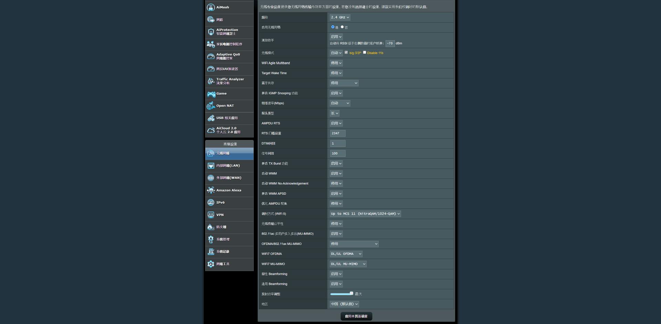Click the UU accelerator icon
661x324 pixels.
[x=211, y=69]
